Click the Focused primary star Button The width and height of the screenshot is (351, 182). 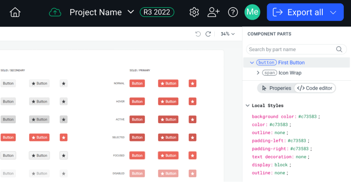(168, 156)
